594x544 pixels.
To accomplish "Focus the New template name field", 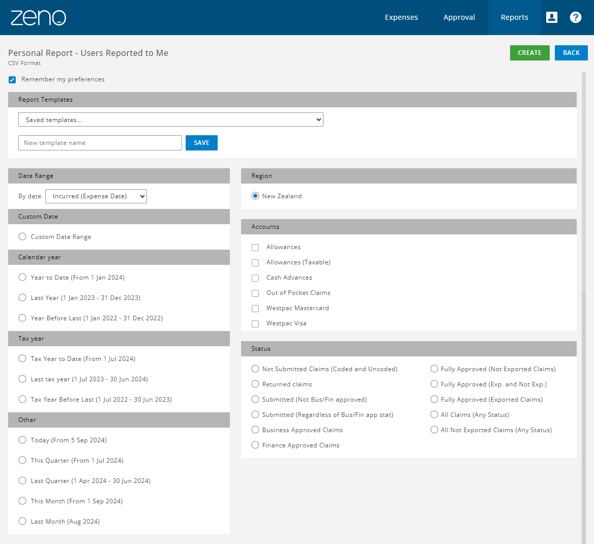I will pyautogui.click(x=100, y=143).
